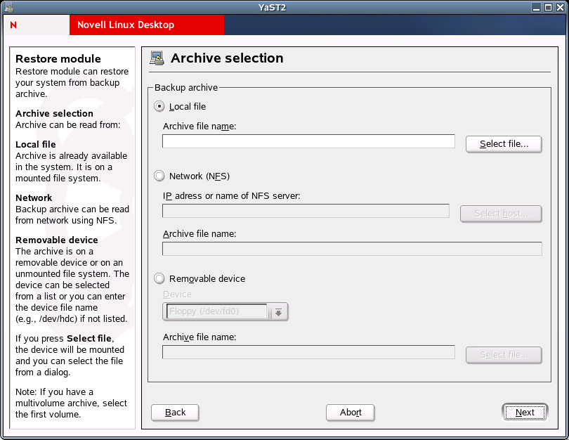
Task: Click the 'Select file' bold help text
Action: click(89, 338)
